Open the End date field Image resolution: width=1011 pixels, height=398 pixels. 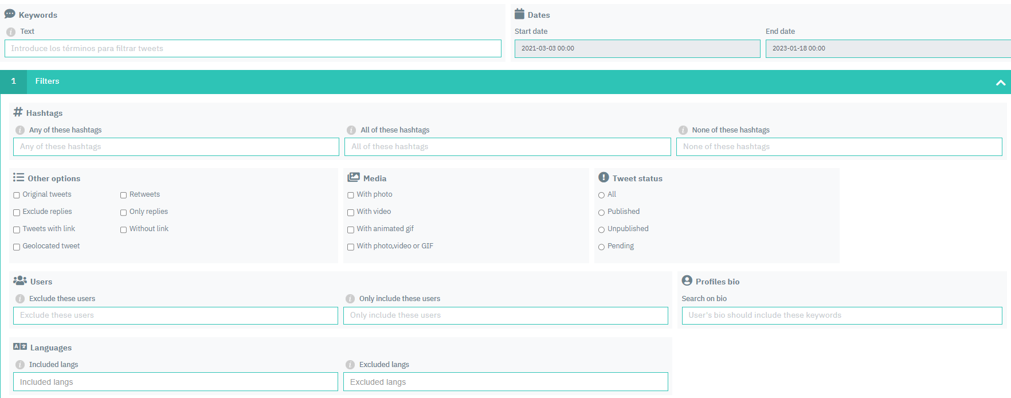[x=888, y=48]
